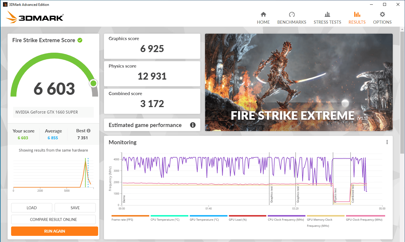Maximize the 3DMark window

coord(385,4)
